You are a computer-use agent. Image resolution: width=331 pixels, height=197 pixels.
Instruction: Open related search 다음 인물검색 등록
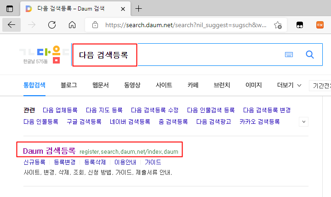tap(211, 110)
